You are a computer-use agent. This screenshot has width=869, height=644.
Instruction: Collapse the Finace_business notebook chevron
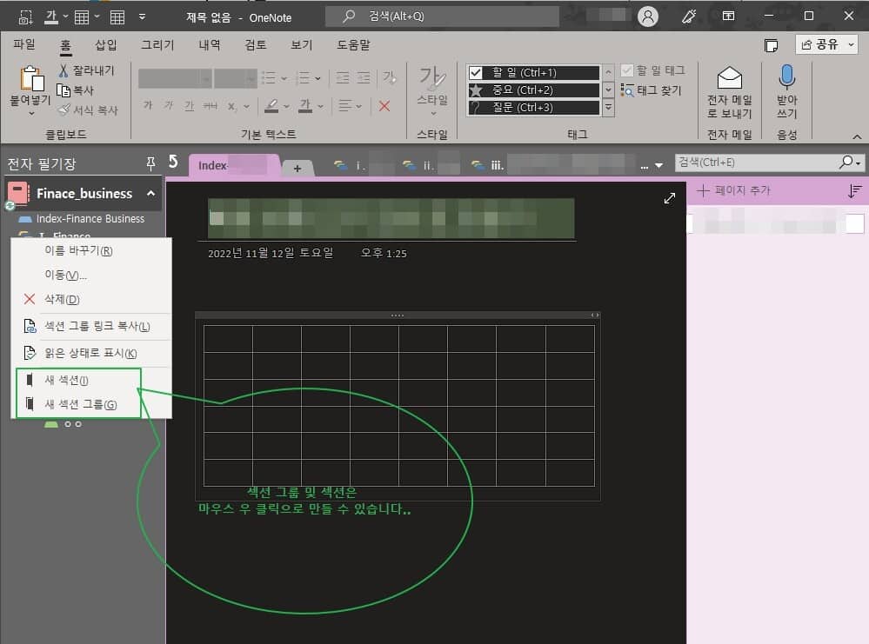(x=150, y=193)
